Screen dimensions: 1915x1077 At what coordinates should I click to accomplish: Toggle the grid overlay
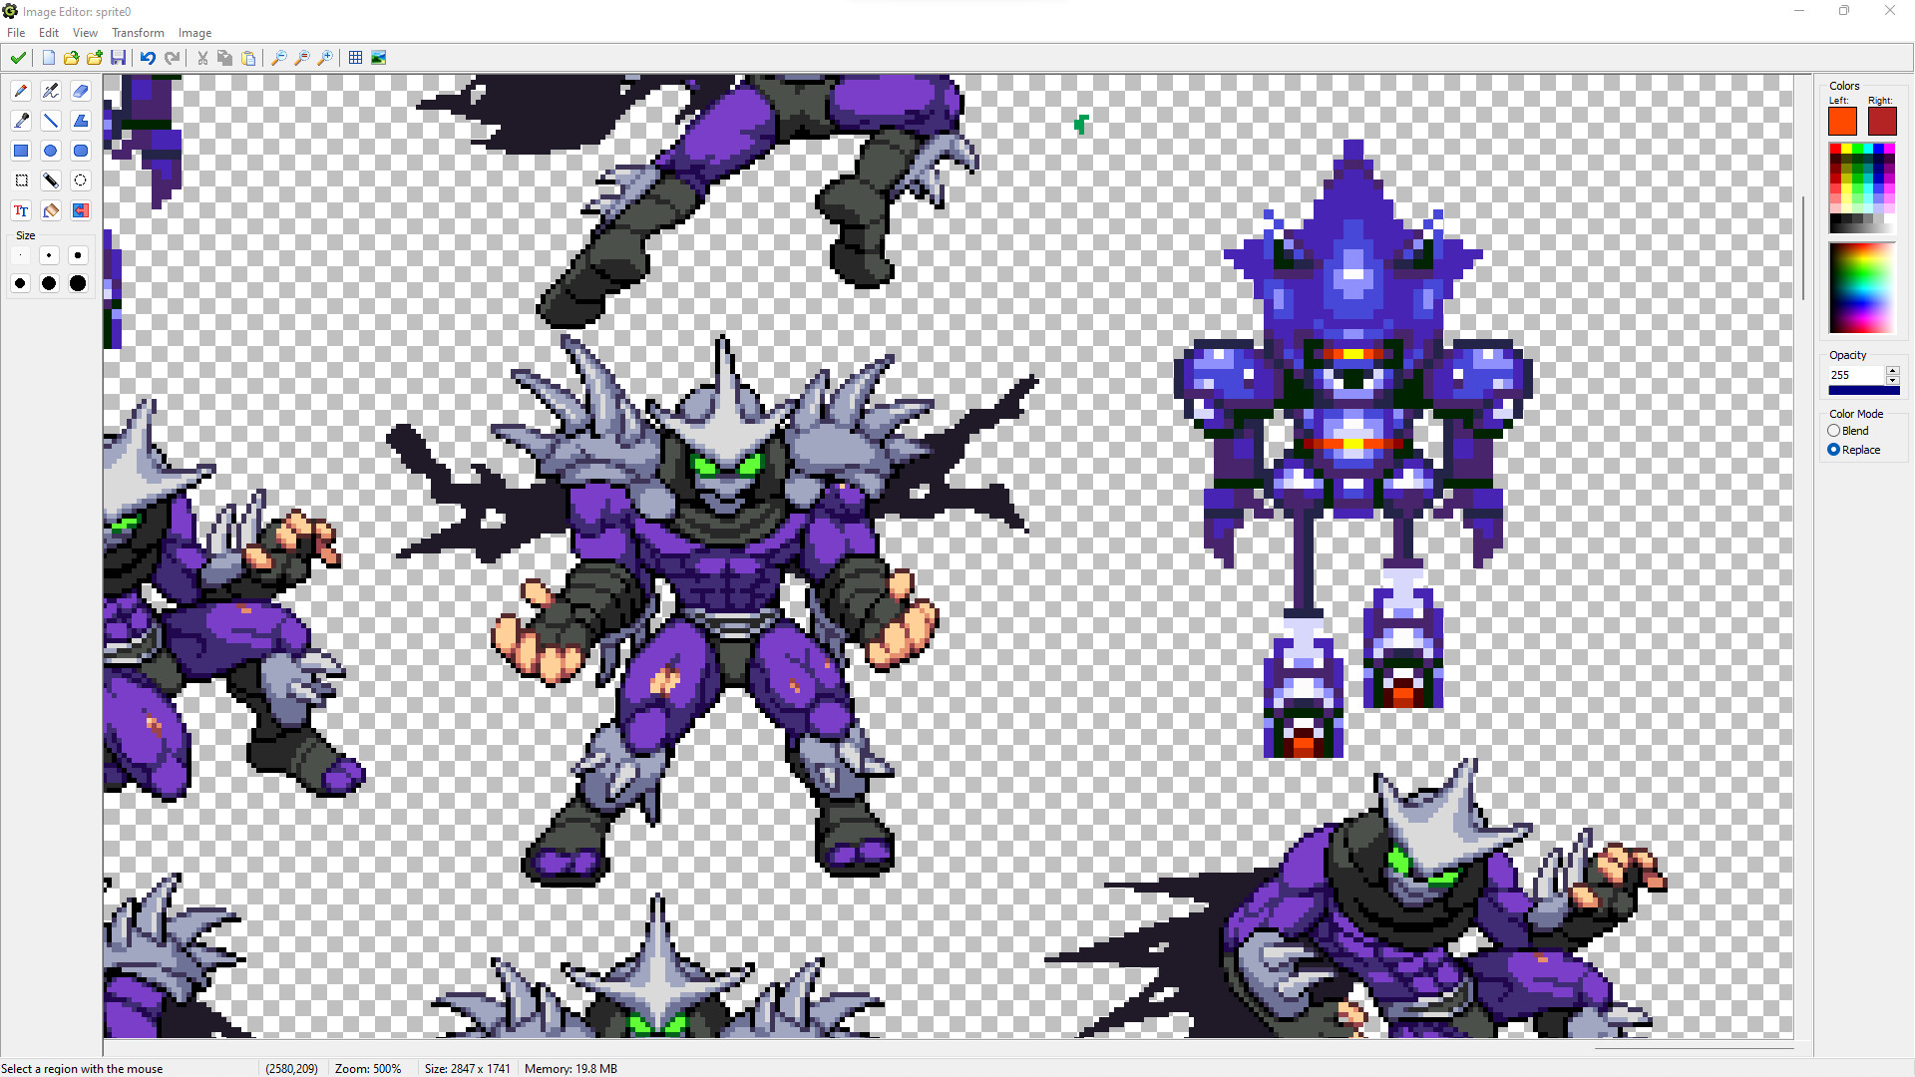[355, 57]
